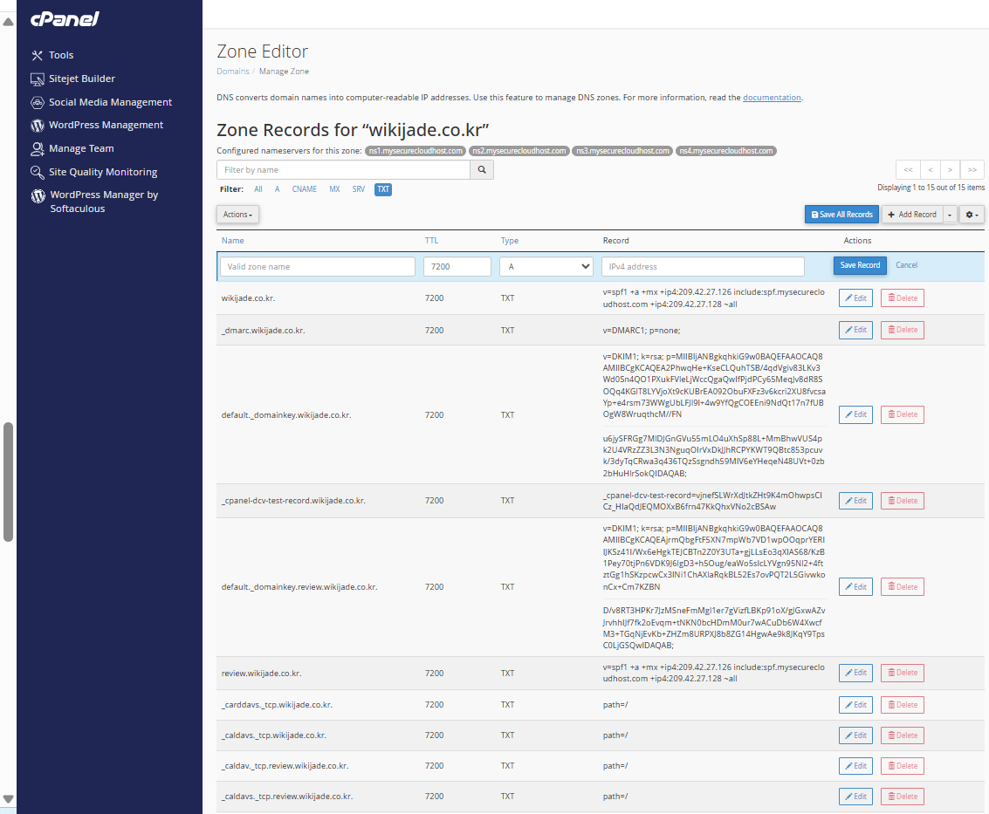This screenshot has height=814, width=989.
Task: Filter records by MX type
Action: click(334, 189)
